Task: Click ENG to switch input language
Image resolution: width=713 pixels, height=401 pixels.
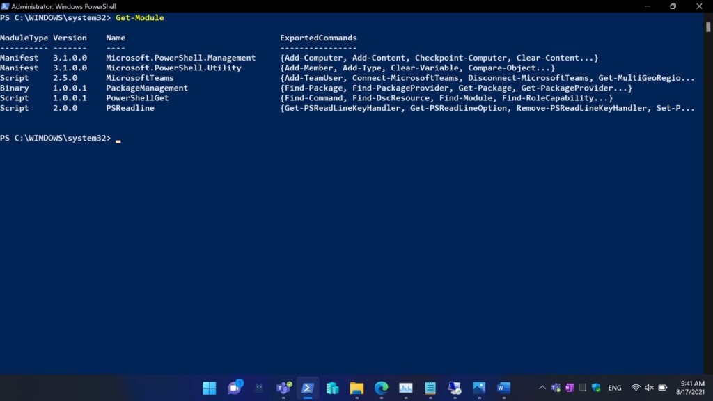Action: point(615,388)
